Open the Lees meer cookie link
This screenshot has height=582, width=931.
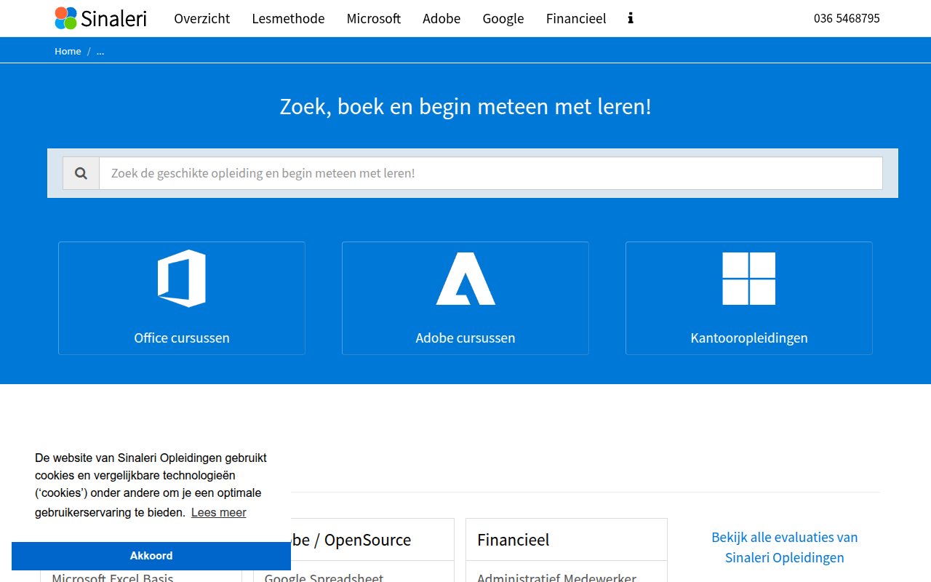point(219,512)
